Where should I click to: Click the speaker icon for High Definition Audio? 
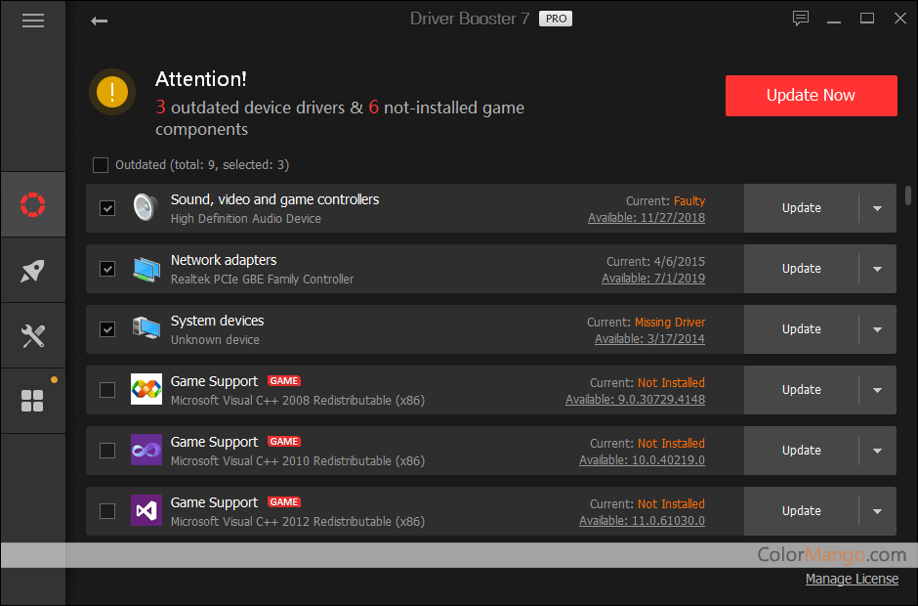click(146, 207)
